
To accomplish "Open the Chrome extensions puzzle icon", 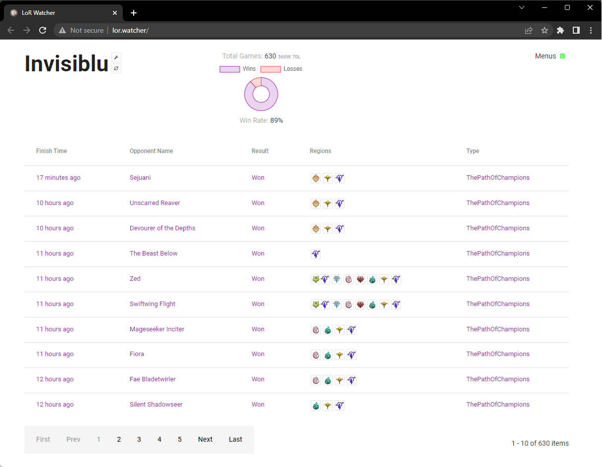I will pyautogui.click(x=560, y=30).
